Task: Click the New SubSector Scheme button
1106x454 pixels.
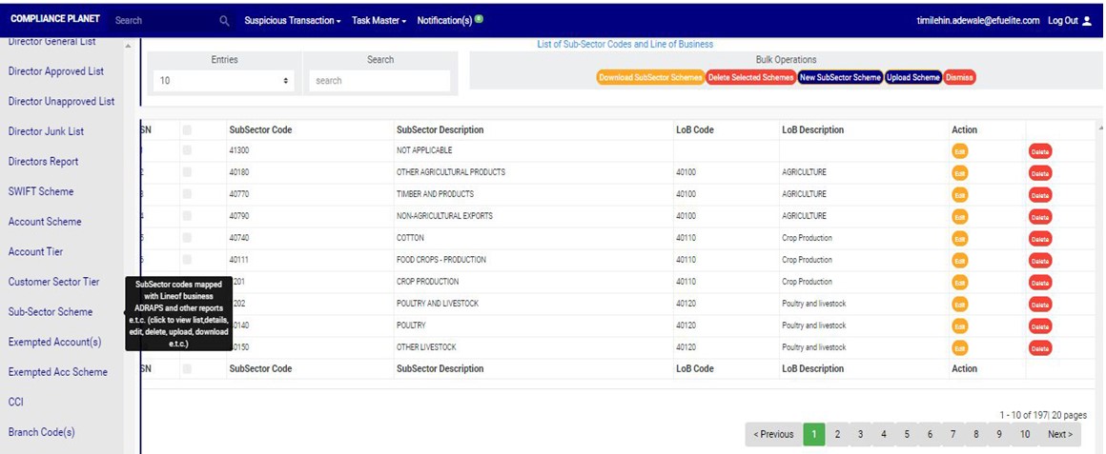Action: tap(840, 77)
